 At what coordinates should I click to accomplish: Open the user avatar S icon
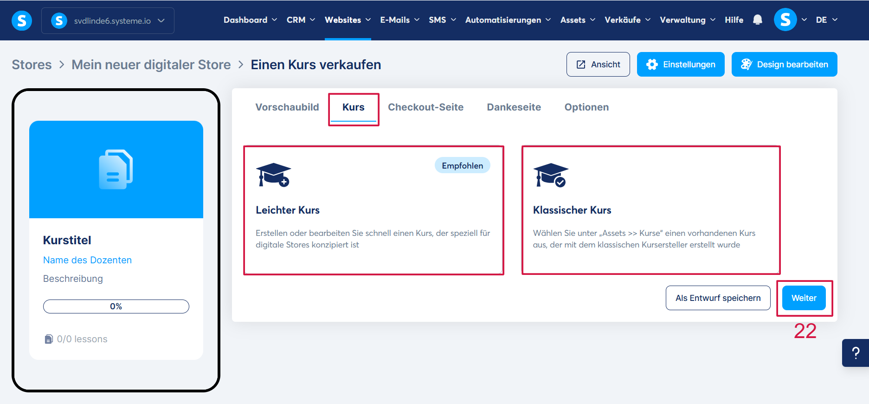(x=785, y=20)
